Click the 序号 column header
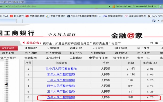 click(28, 63)
